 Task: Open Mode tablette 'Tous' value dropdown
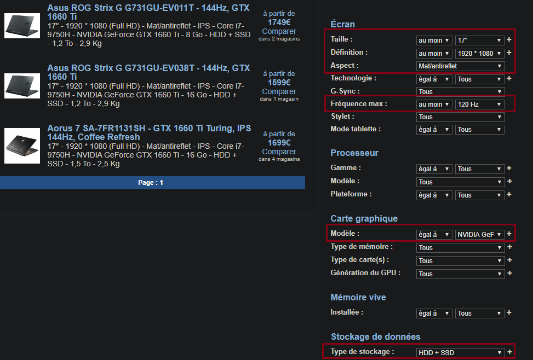[x=480, y=130]
